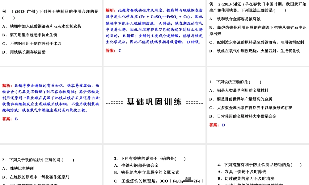Select option A 铝是人类最早利用的金属材料

[x=239, y=90]
